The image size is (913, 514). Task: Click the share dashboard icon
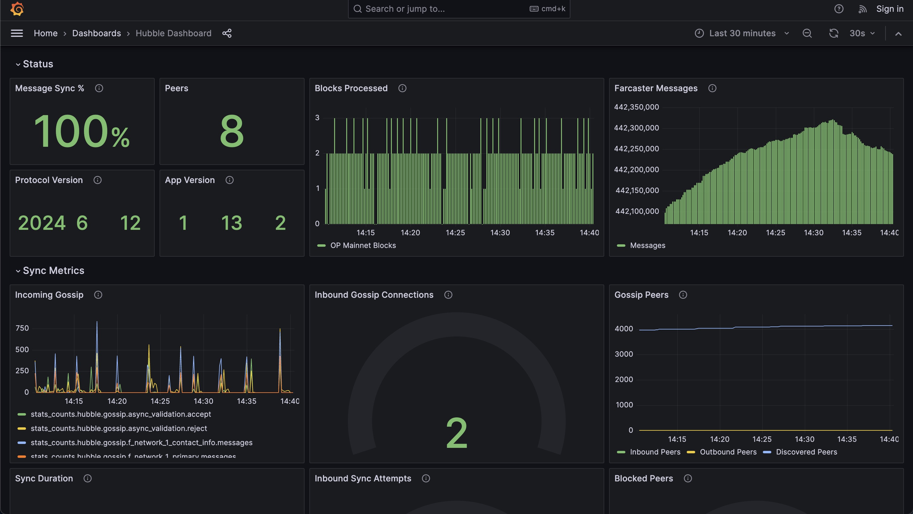pos(227,33)
